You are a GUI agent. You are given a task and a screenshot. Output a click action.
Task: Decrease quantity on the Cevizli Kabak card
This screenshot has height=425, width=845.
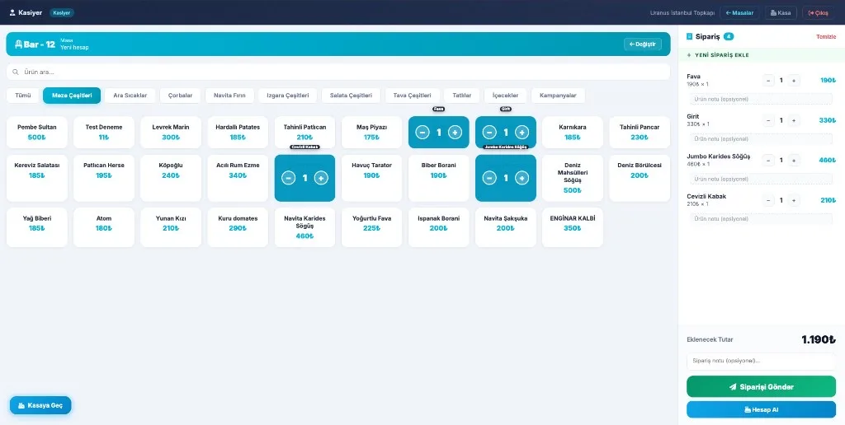coord(288,178)
